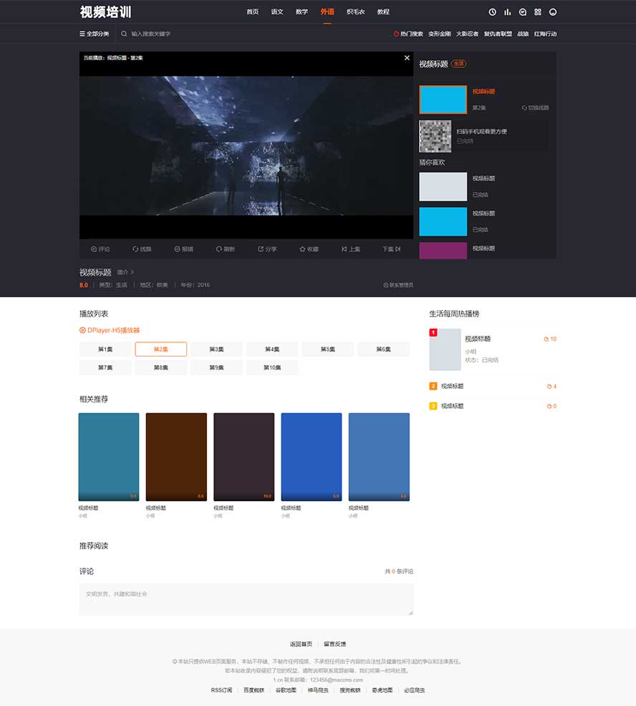This screenshot has height=706, width=636.
Task: Expand the 简介 description chevron
Action: pos(125,272)
